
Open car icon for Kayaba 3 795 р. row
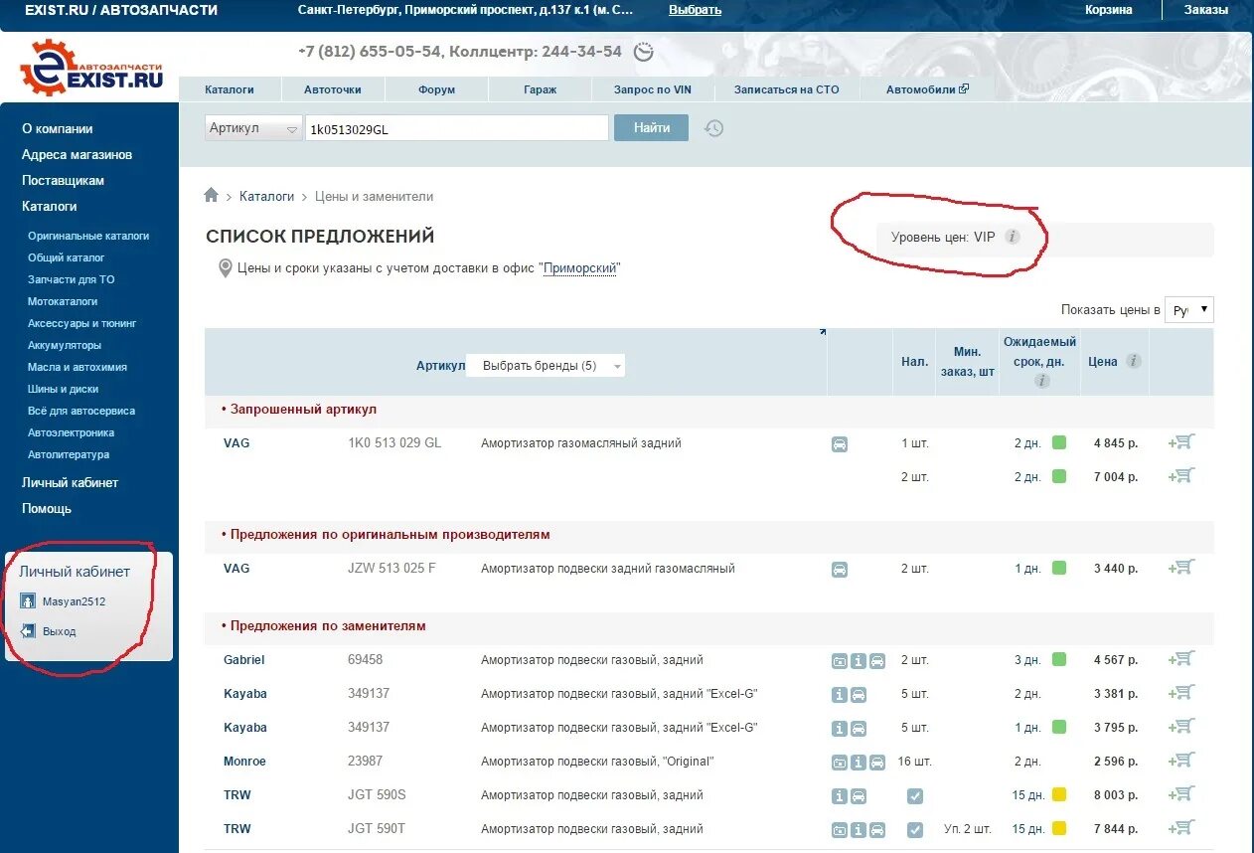859,729
